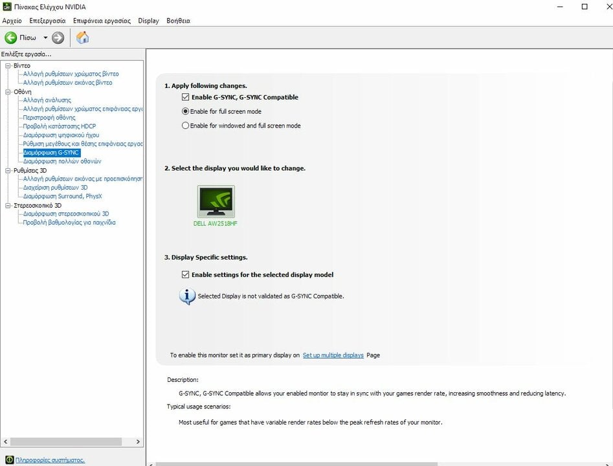Open Πληροφορίες συστήματος link
The image size is (613, 466).
coord(50,460)
